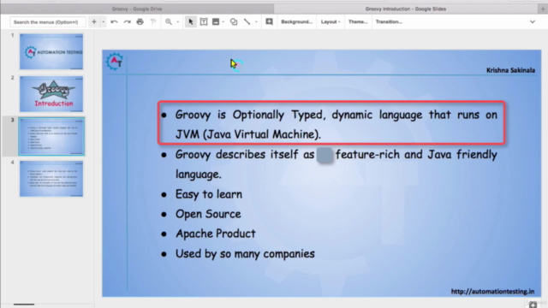
Task: Open the line type dropdown arrow
Action: pyautogui.click(x=256, y=21)
